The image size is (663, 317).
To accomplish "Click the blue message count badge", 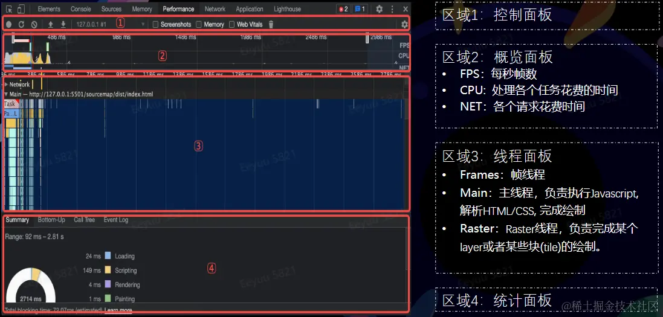I will pos(360,9).
